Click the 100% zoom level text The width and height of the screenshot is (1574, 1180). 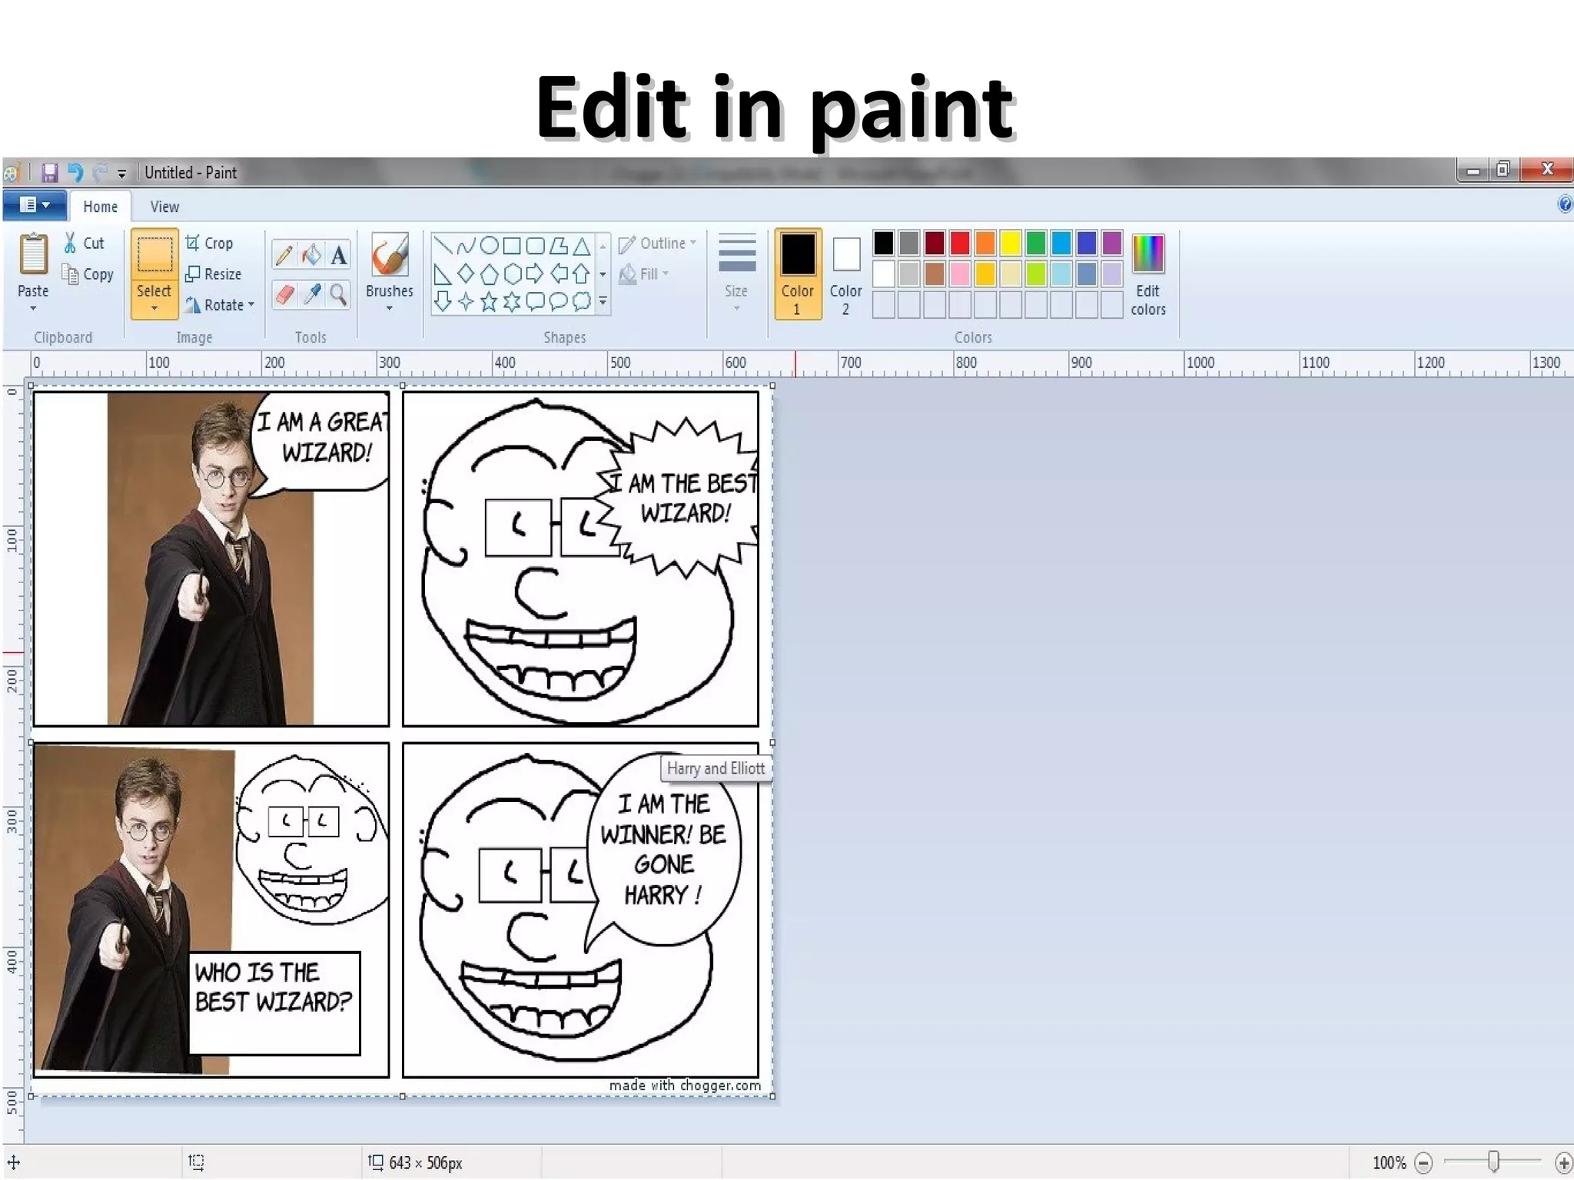point(1390,1163)
